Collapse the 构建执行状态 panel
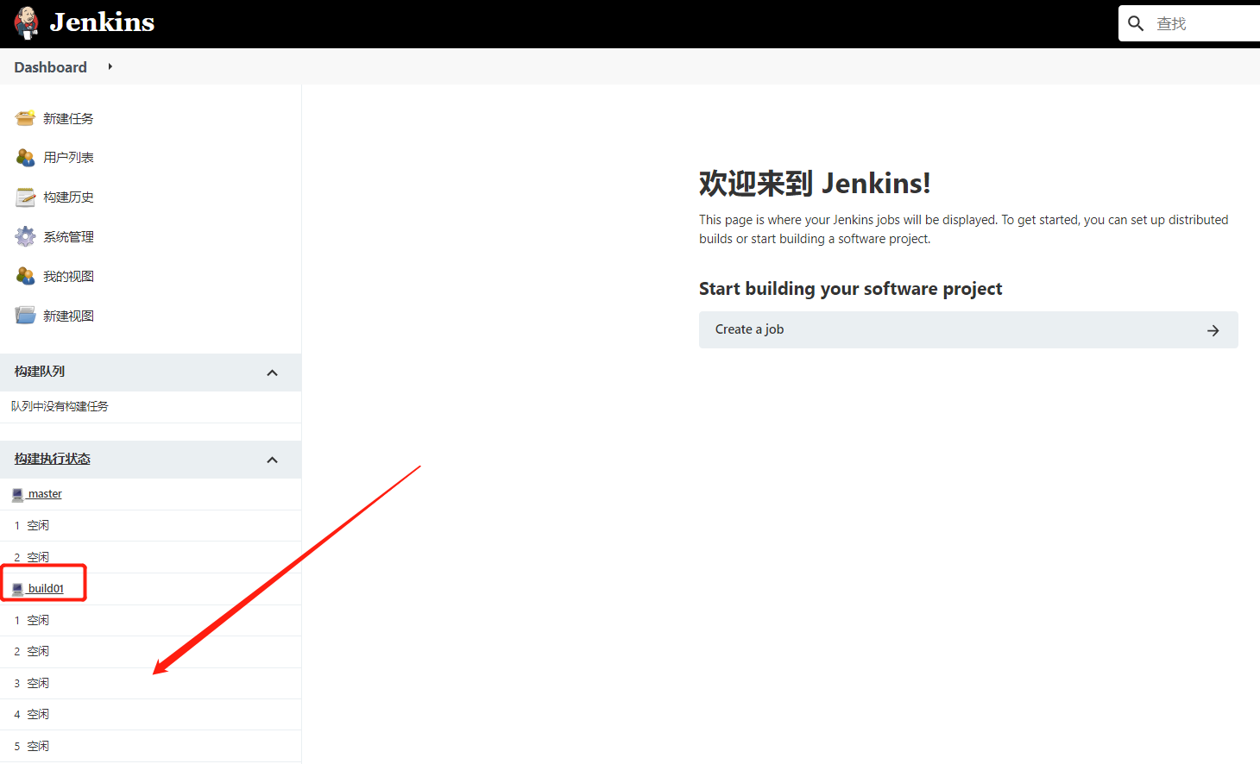This screenshot has width=1260, height=764. click(272, 460)
